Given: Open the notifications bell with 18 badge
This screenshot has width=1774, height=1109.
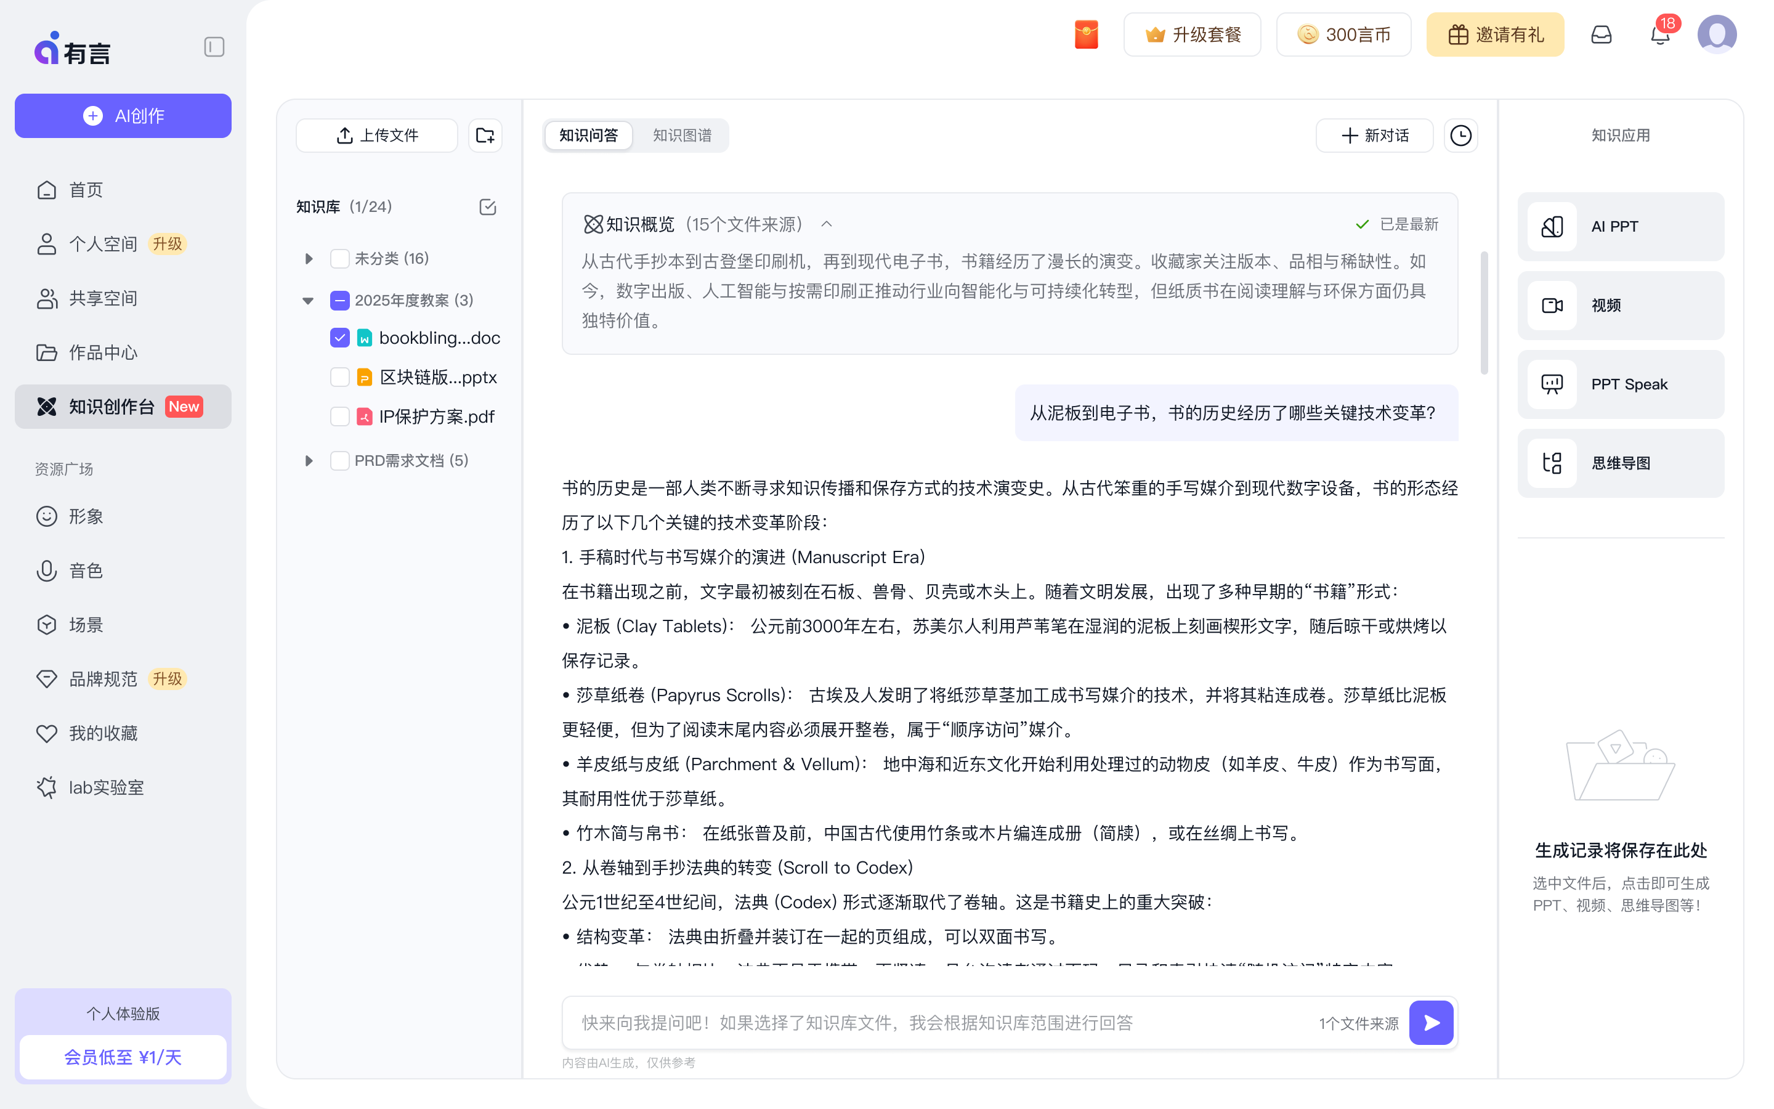Looking at the screenshot, I should point(1658,34).
